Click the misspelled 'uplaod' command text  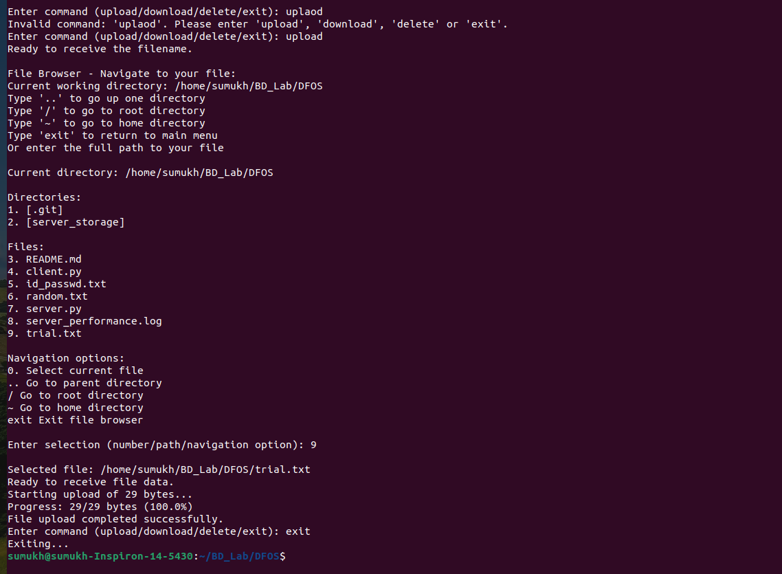tap(304, 12)
